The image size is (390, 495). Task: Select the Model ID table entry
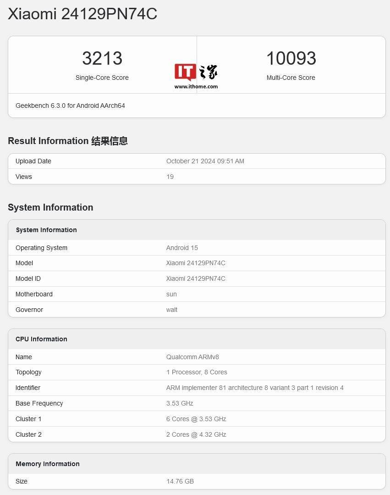point(196,278)
